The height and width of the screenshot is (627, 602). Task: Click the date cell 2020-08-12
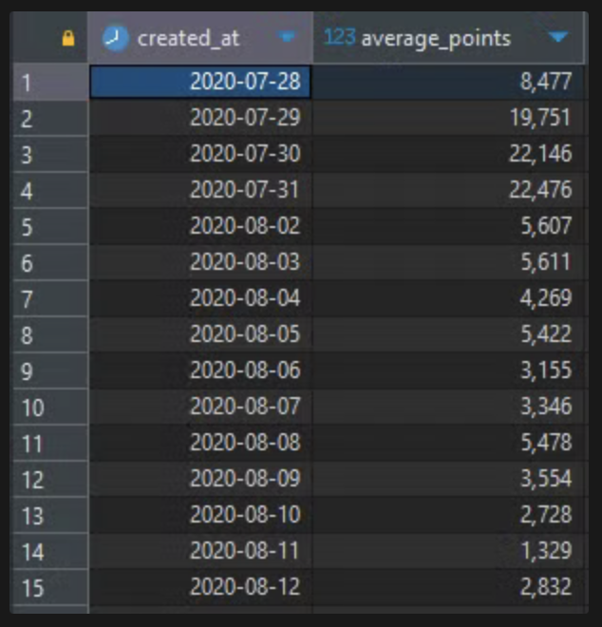pos(200,586)
